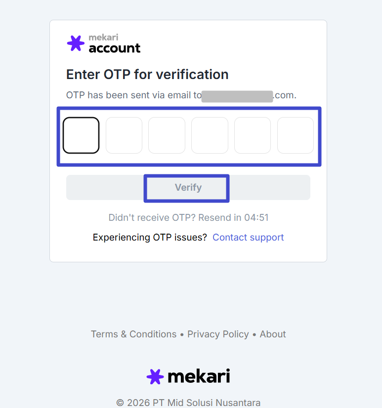Image resolution: width=382 pixels, height=408 pixels.
Task: Select the fifth OTP digit box
Action: [x=252, y=135]
